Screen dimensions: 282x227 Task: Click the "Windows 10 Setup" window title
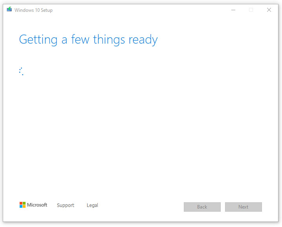(33, 10)
